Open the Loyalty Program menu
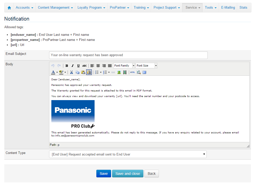Viewport: 256px width, 186px height. [91, 8]
